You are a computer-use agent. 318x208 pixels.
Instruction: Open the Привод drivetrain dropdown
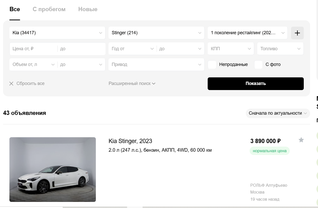coord(156,65)
